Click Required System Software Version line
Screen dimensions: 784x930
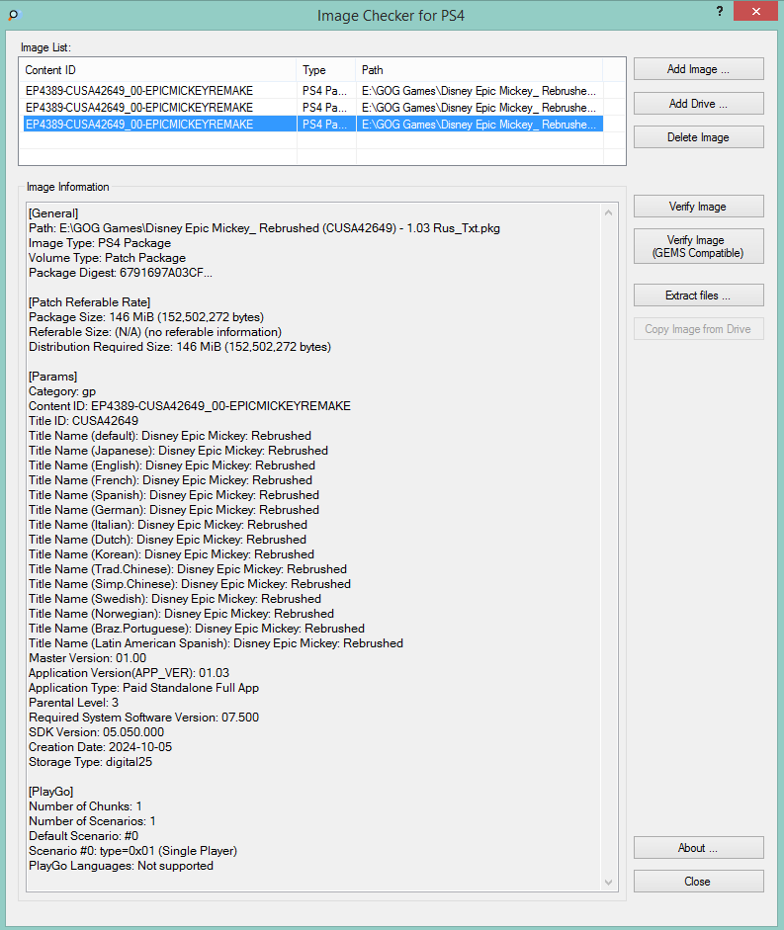(x=143, y=718)
